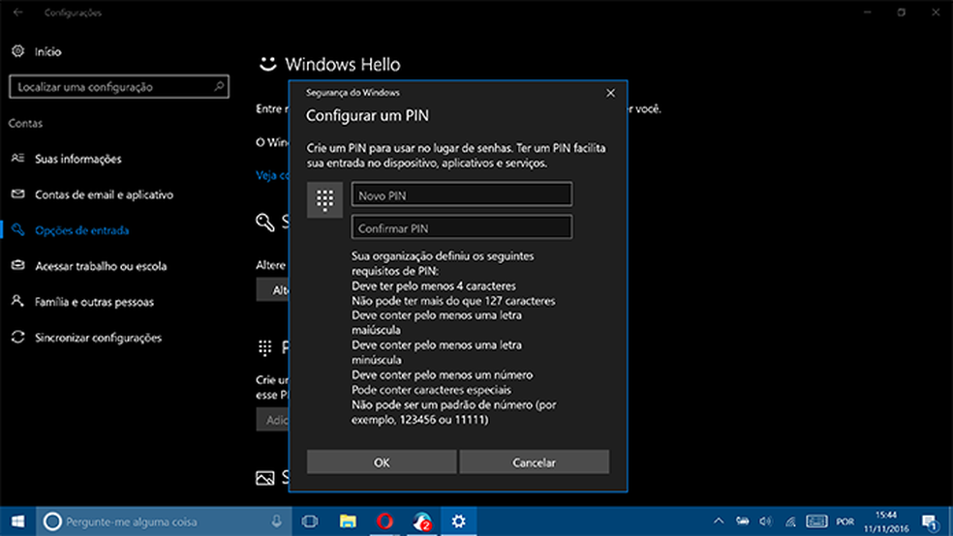
Task: Click the Settings gear on taskbar
Action: point(459,521)
